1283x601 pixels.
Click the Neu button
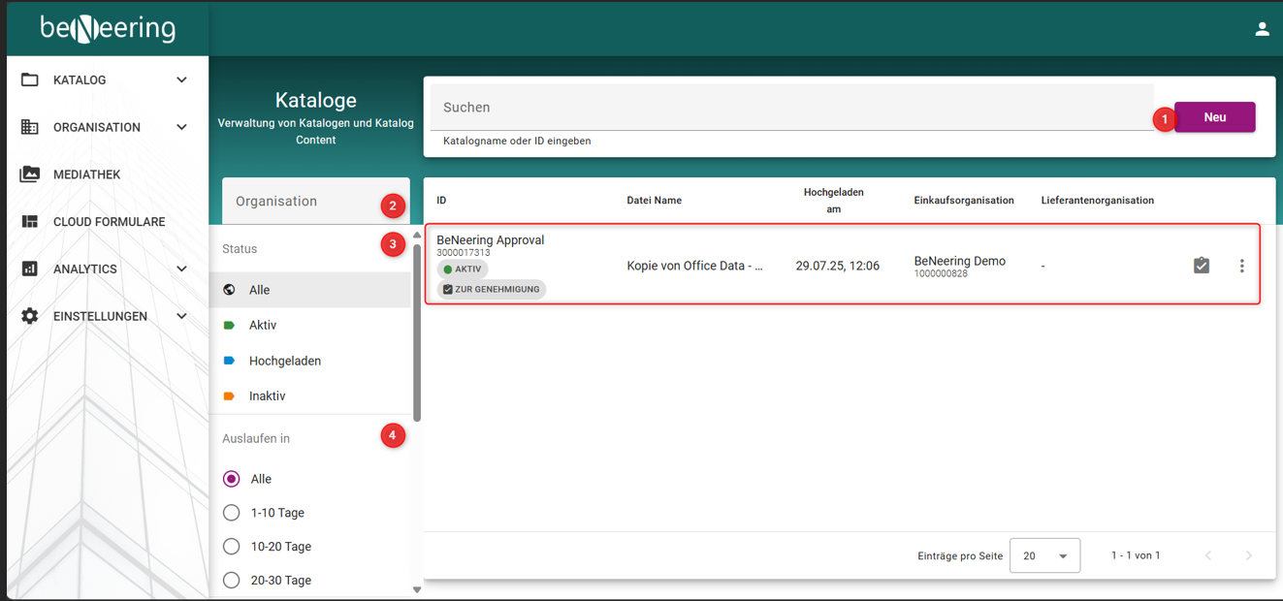[x=1214, y=117]
